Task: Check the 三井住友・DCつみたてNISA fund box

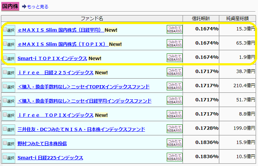Action: click(5, 129)
